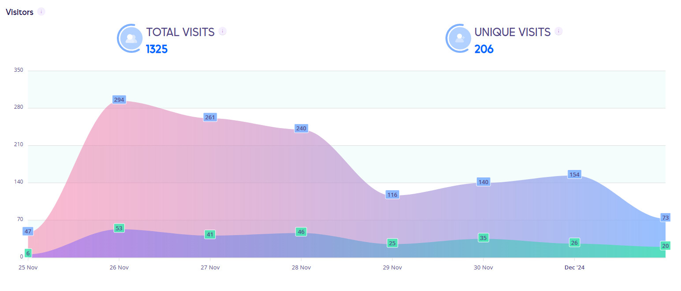This screenshot has width=681, height=291.
Task: Click the info icon next to Visitors heading
Action: point(41,12)
